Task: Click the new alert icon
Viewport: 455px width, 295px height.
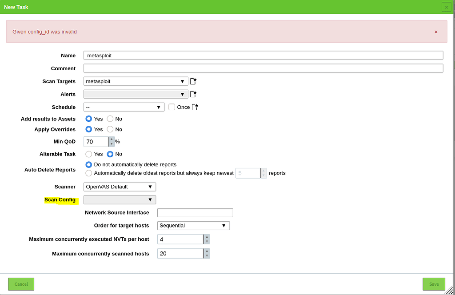Action: [x=193, y=94]
